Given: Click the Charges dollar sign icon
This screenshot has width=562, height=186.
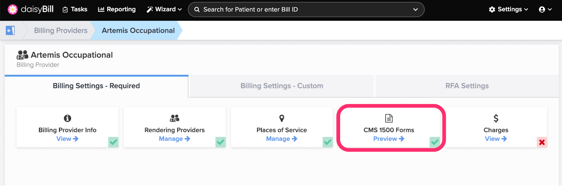Looking at the screenshot, I should coord(496,118).
